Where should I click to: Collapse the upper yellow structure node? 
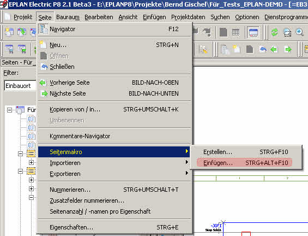(x=20, y=154)
